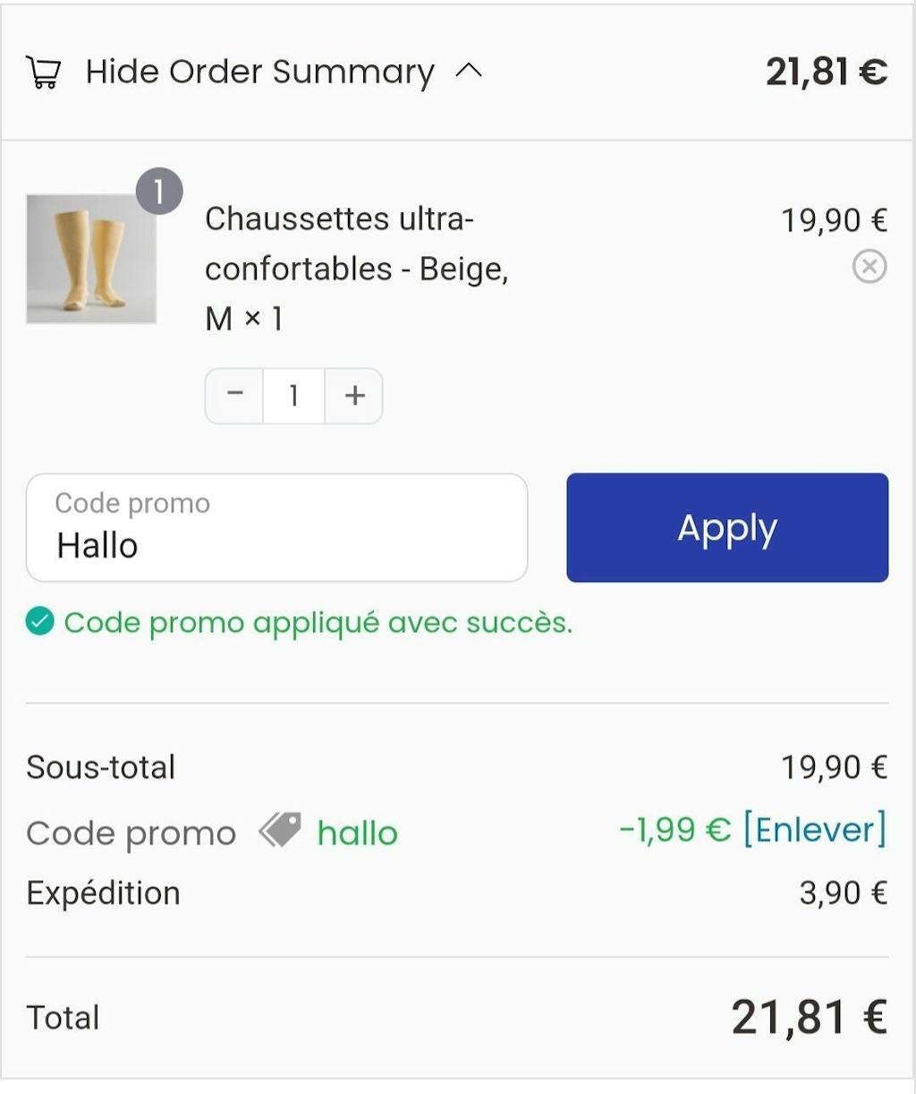
Task: Collapse the order summary chevron
Action: click(x=469, y=71)
